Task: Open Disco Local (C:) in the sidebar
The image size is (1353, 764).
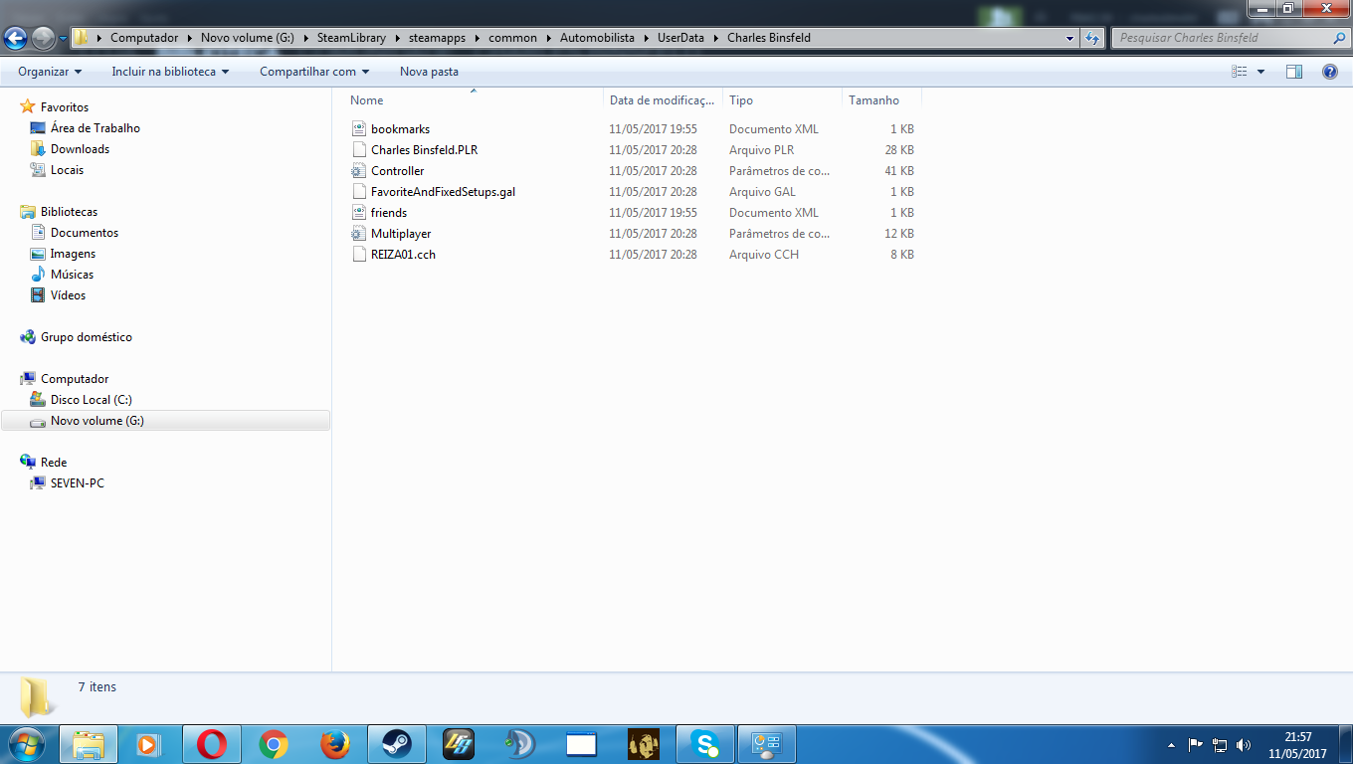Action: click(91, 400)
